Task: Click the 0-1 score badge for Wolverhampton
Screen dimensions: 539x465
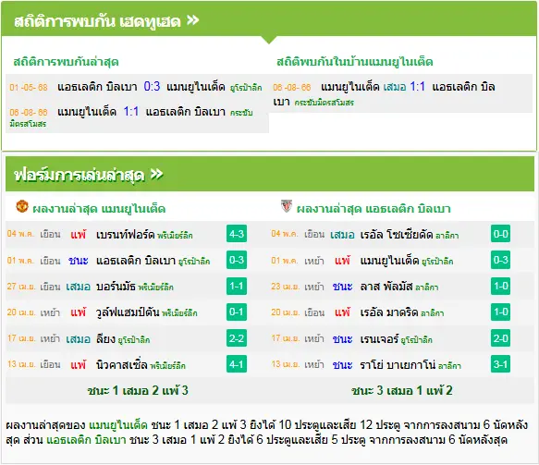Action: pyautogui.click(x=237, y=312)
